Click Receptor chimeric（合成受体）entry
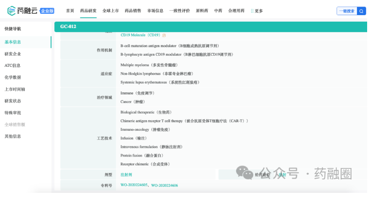The height and width of the screenshot is (197, 380). point(146,164)
